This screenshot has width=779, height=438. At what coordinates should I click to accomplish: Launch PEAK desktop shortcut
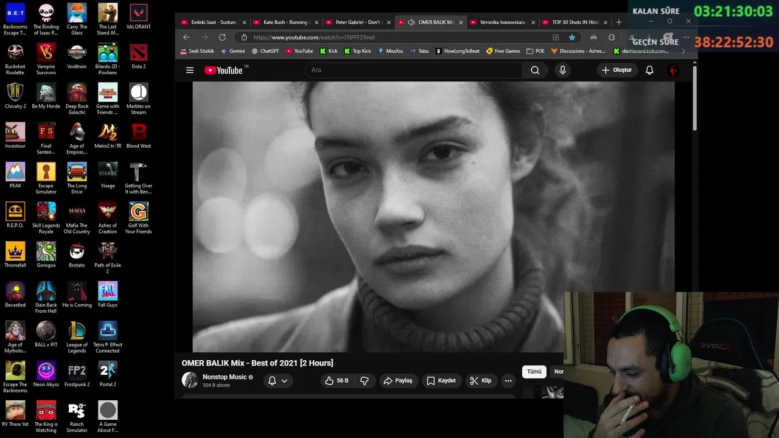point(15,176)
